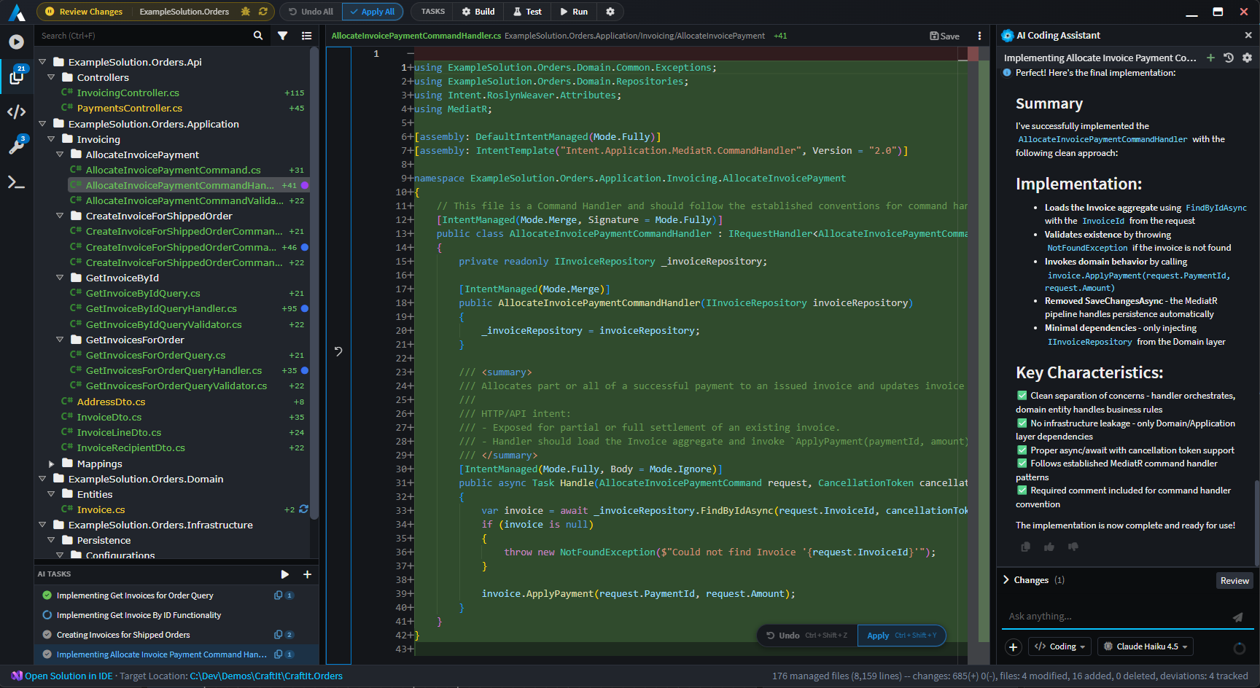The height and width of the screenshot is (688, 1260).
Task: Toggle the list view icon in file tree
Action: (x=306, y=35)
